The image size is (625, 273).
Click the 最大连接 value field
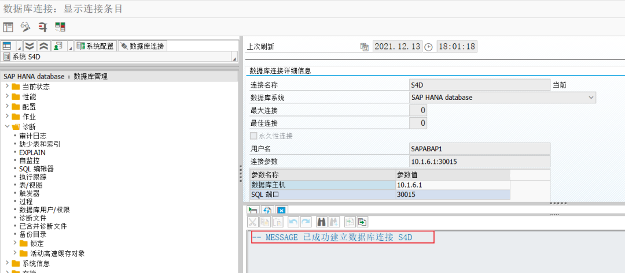point(418,110)
